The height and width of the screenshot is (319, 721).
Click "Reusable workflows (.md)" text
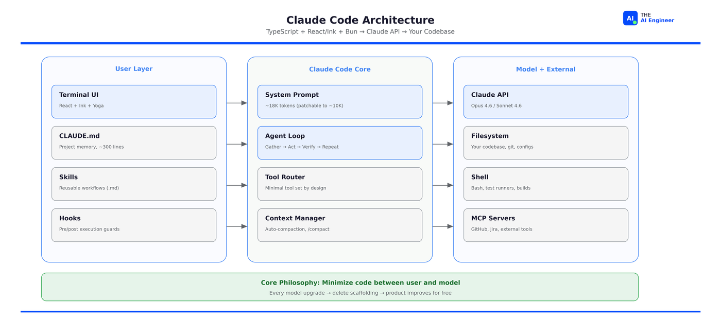pyautogui.click(x=89, y=188)
